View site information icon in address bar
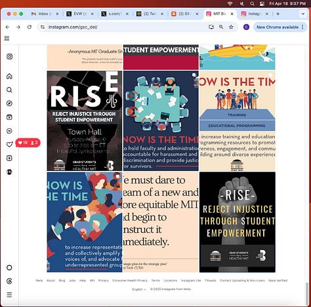Image resolution: width=311 pixels, height=307 pixels. pyautogui.click(x=43, y=27)
